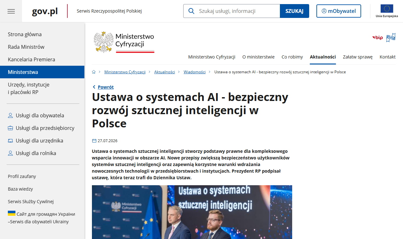Select the O ministerstwie tab

tap(258, 57)
